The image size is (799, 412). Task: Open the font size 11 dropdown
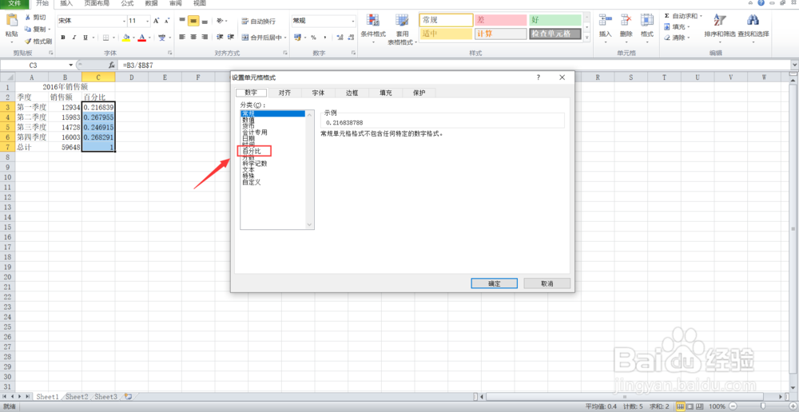coord(147,21)
